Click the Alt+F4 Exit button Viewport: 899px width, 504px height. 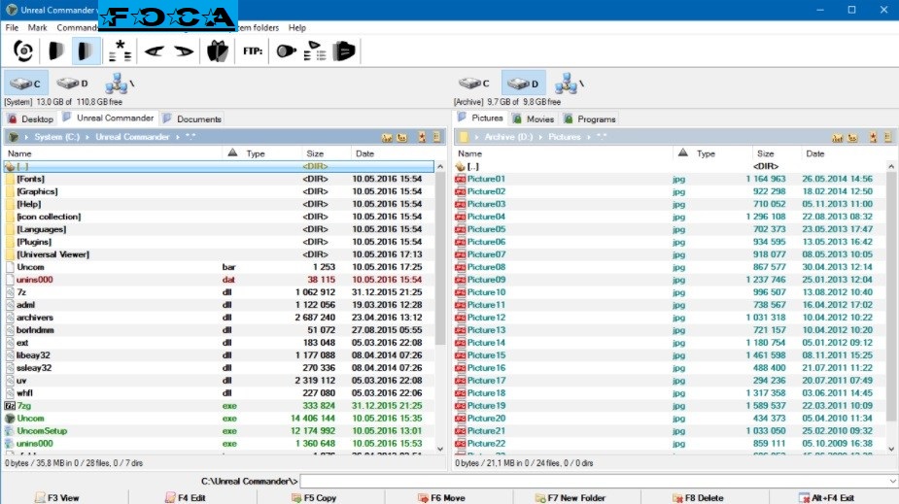point(826,498)
